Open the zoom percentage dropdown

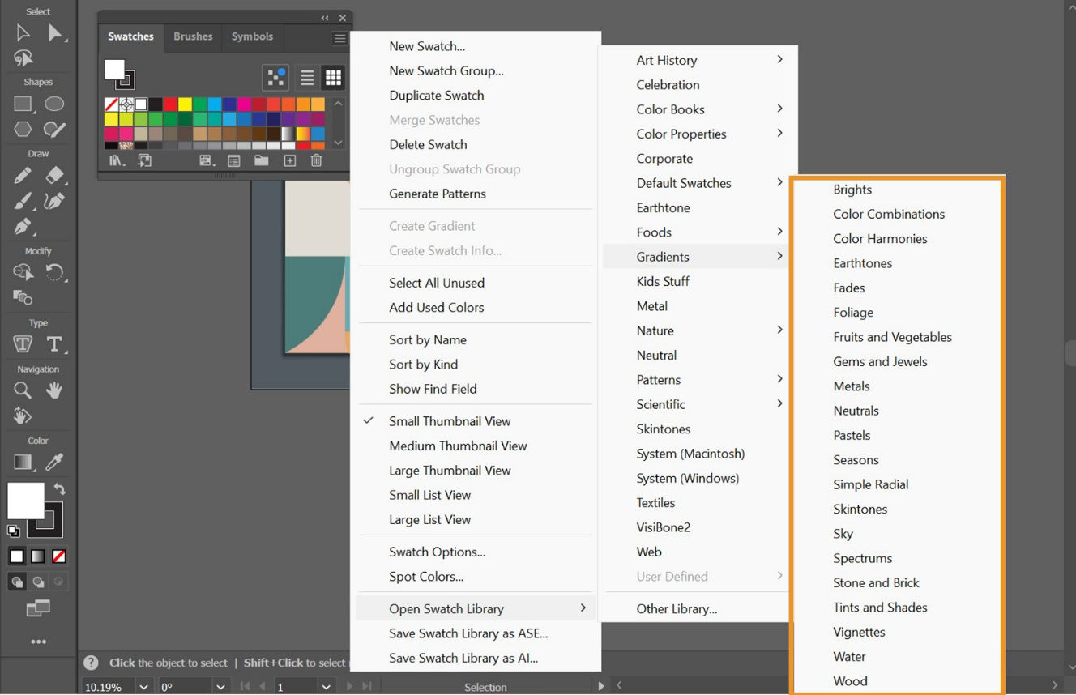142,686
